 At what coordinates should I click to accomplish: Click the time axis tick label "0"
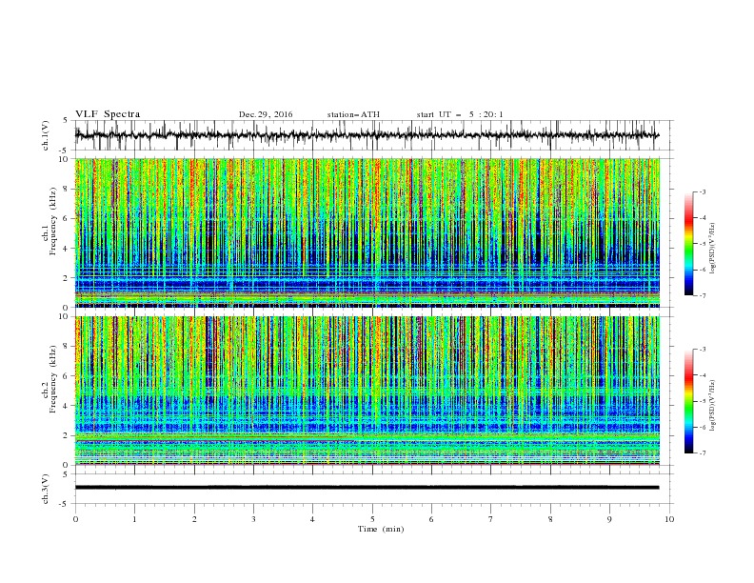[75, 519]
